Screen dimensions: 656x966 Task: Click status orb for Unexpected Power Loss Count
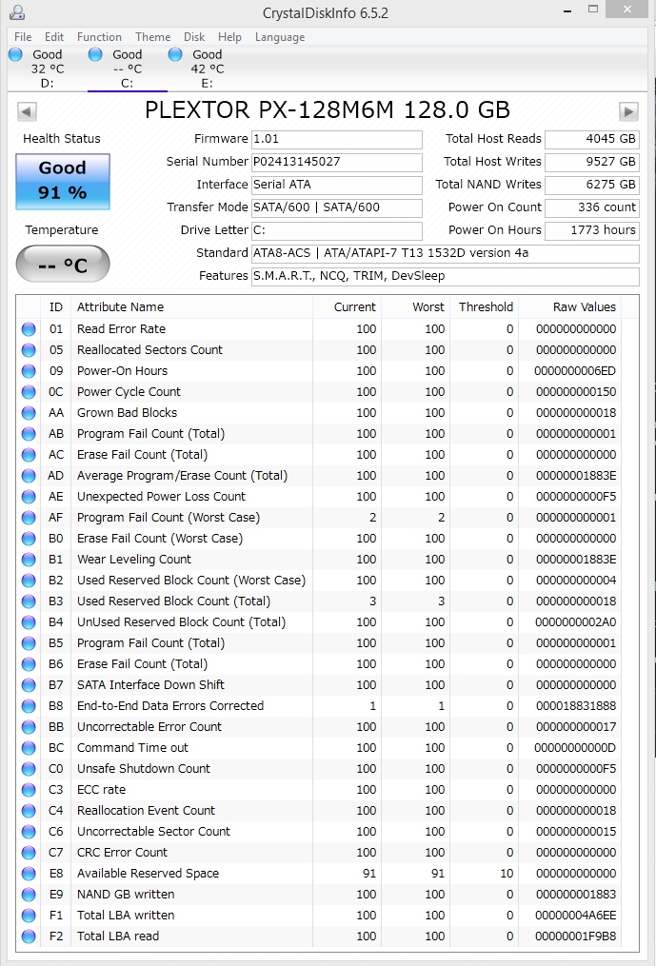tap(29, 497)
